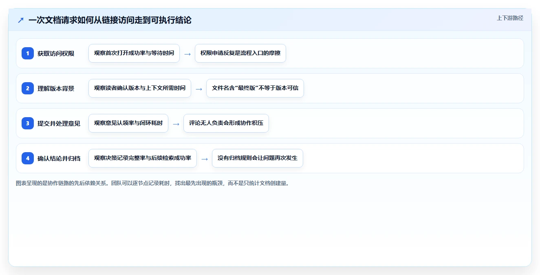Open the card 观察意见认领率与闭环耗时

click(128, 123)
